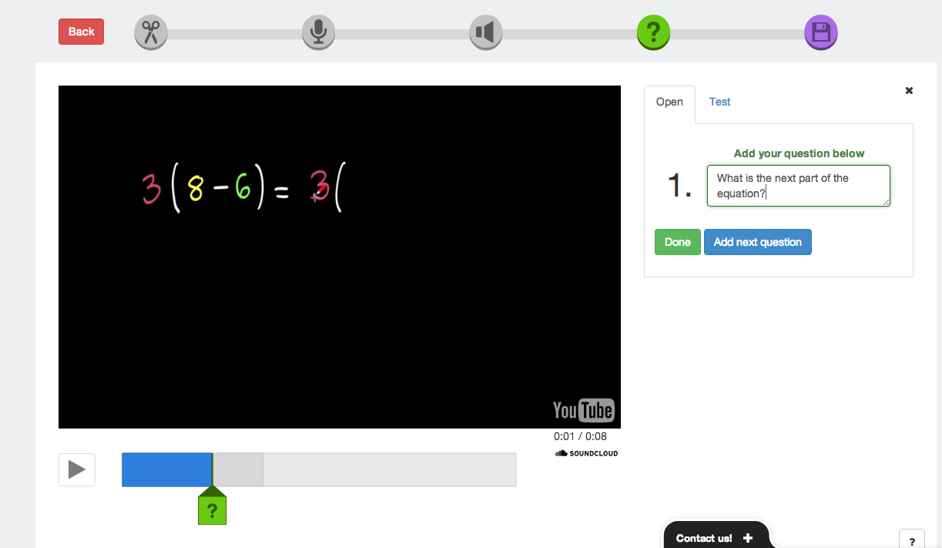The height and width of the screenshot is (548, 942).
Task: Open the help question mark in the corner
Action: [x=912, y=540]
